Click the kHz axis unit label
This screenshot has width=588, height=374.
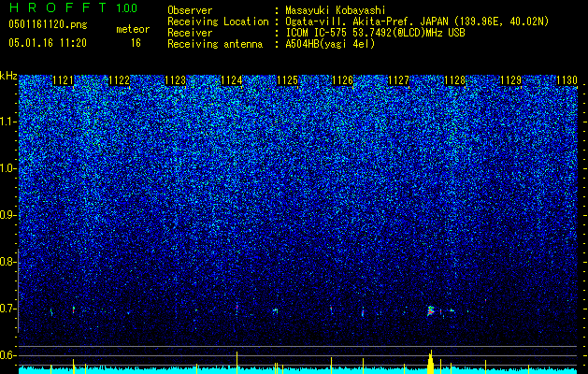pos(8,76)
